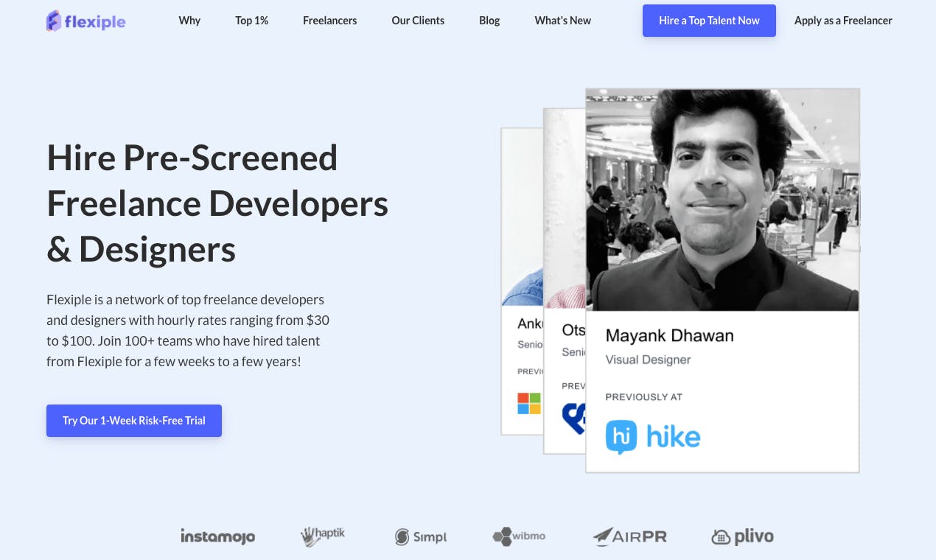Start the 1-Week Risk-Free Trial

point(134,421)
